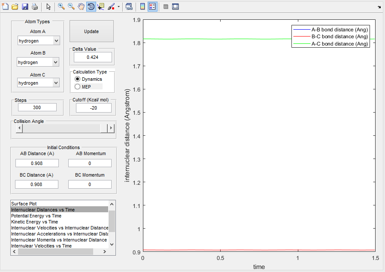Select the Zoom Out magnifier tool
385x272 pixels.
[71, 6]
